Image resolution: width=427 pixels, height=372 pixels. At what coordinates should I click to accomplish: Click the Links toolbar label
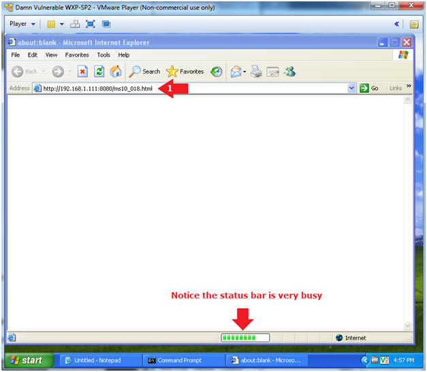pyautogui.click(x=396, y=89)
